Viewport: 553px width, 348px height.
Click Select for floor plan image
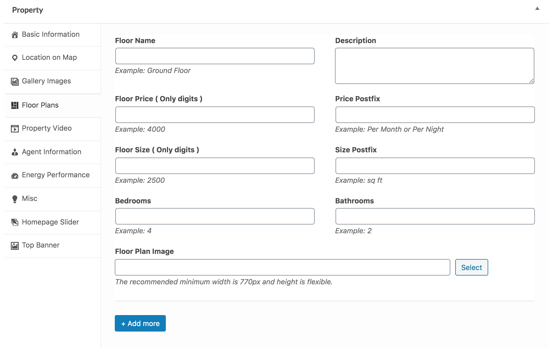(471, 267)
